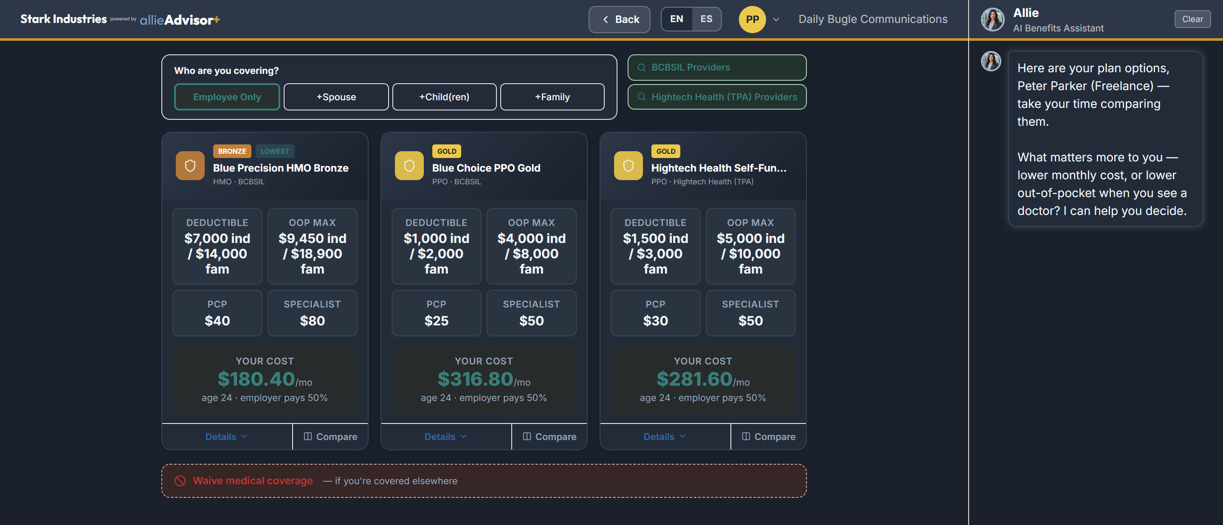
Task: Click the Hightech Health Self-Fun... plan title
Action: coord(719,168)
